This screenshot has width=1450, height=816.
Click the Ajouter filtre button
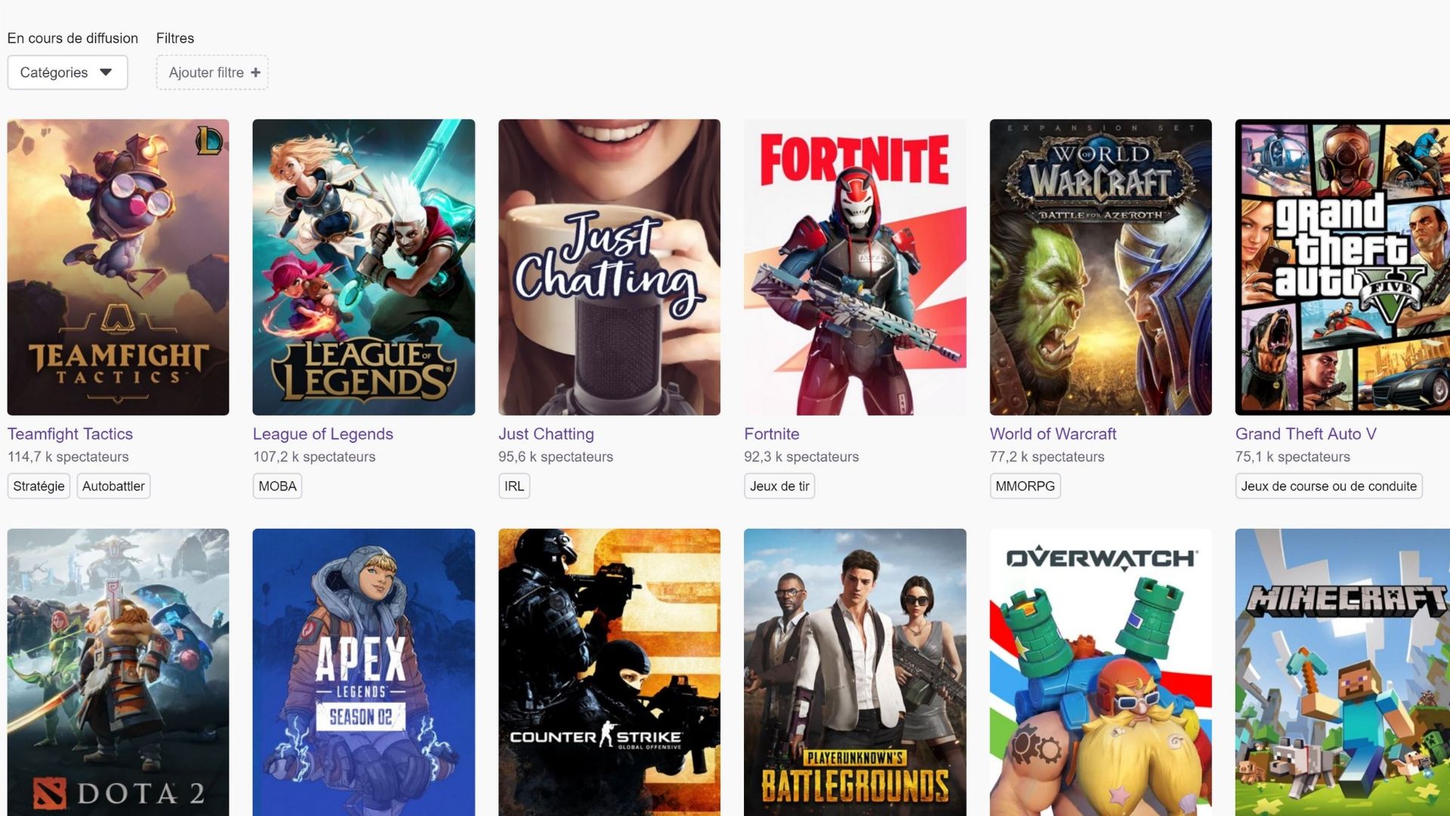coord(212,73)
